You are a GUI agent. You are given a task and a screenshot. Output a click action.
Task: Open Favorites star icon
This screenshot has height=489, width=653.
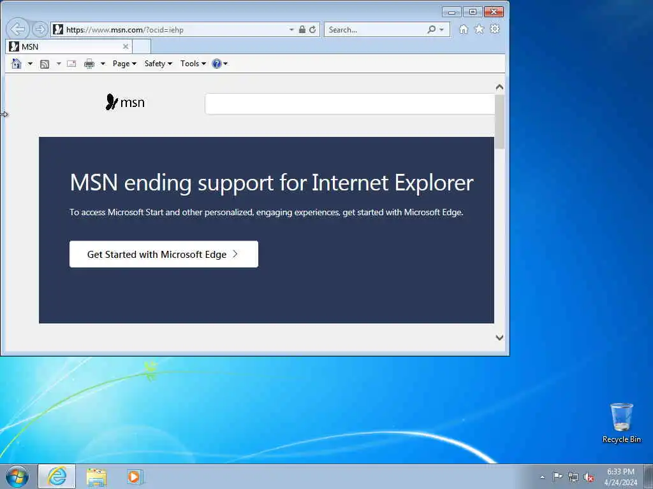[x=480, y=29]
